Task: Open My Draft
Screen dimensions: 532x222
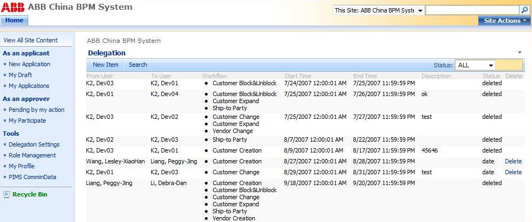Action: [20, 75]
